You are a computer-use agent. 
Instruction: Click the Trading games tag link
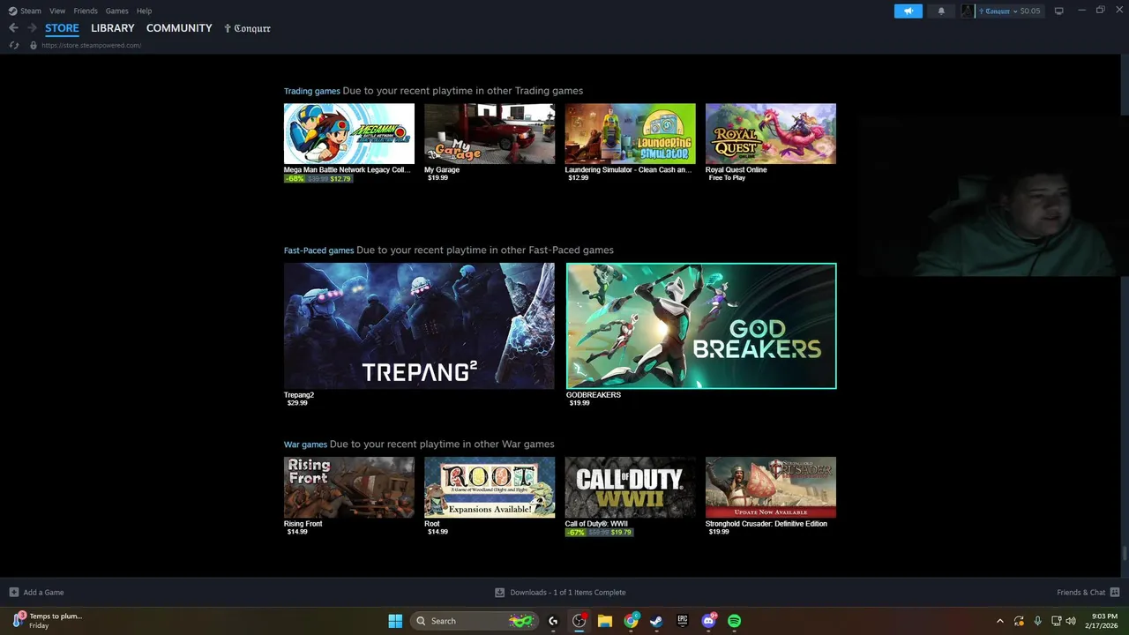pos(311,91)
